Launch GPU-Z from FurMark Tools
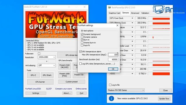This screenshot has height=105, width=186. pyautogui.click(x=33, y=75)
